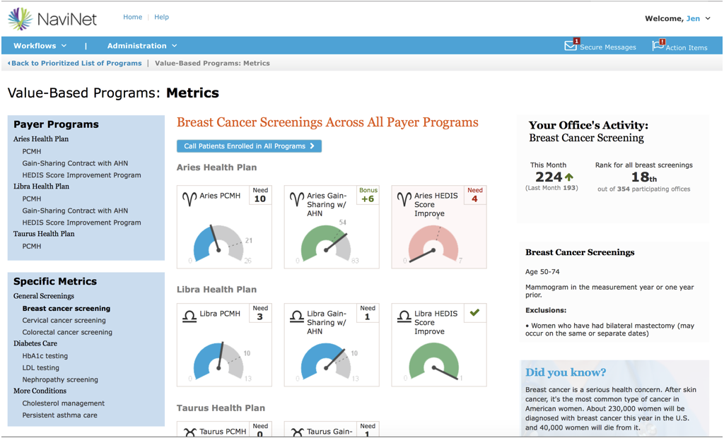
Task: Expand the Welcome Jen user menu arrow
Action: pos(708,18)
